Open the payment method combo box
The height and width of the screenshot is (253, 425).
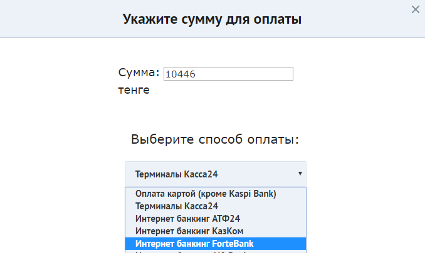pos(216,174)
